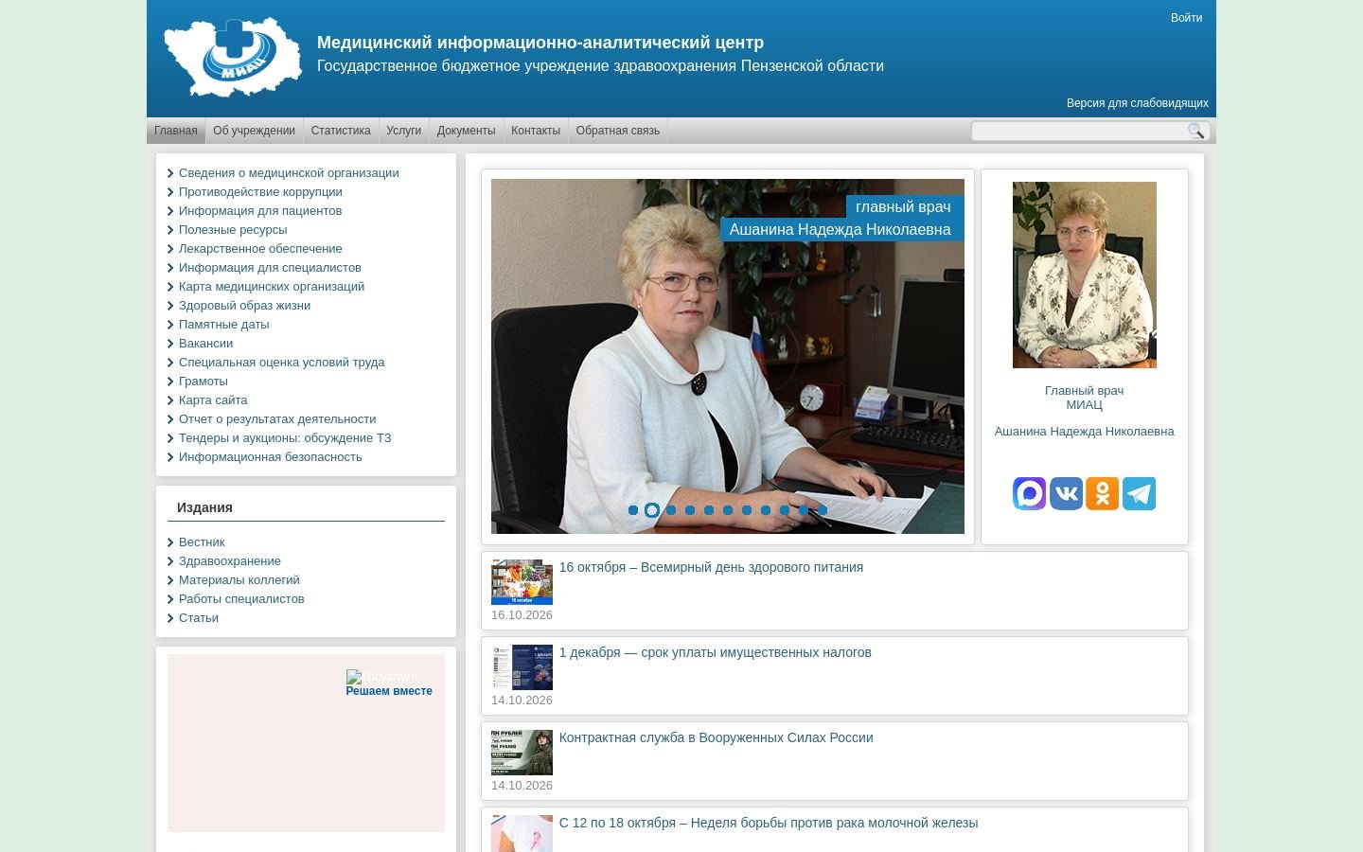Focus the site search input field

pos(1079,131)
